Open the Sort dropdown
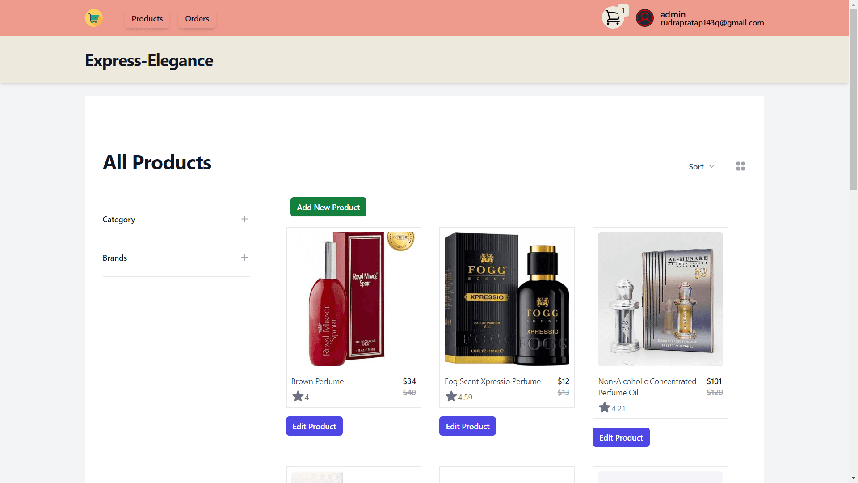858x483 pixels. [702, 166]
